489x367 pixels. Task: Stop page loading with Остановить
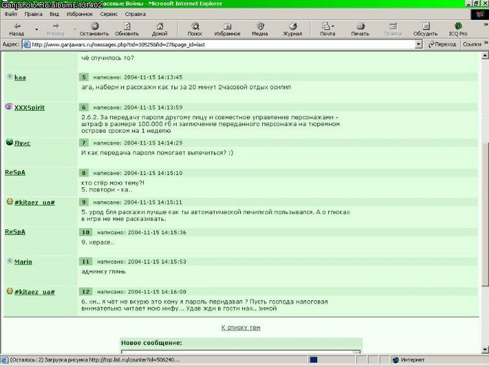(x=94, y=30)
